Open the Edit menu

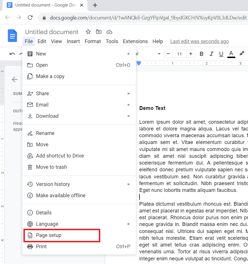[42, 41]
